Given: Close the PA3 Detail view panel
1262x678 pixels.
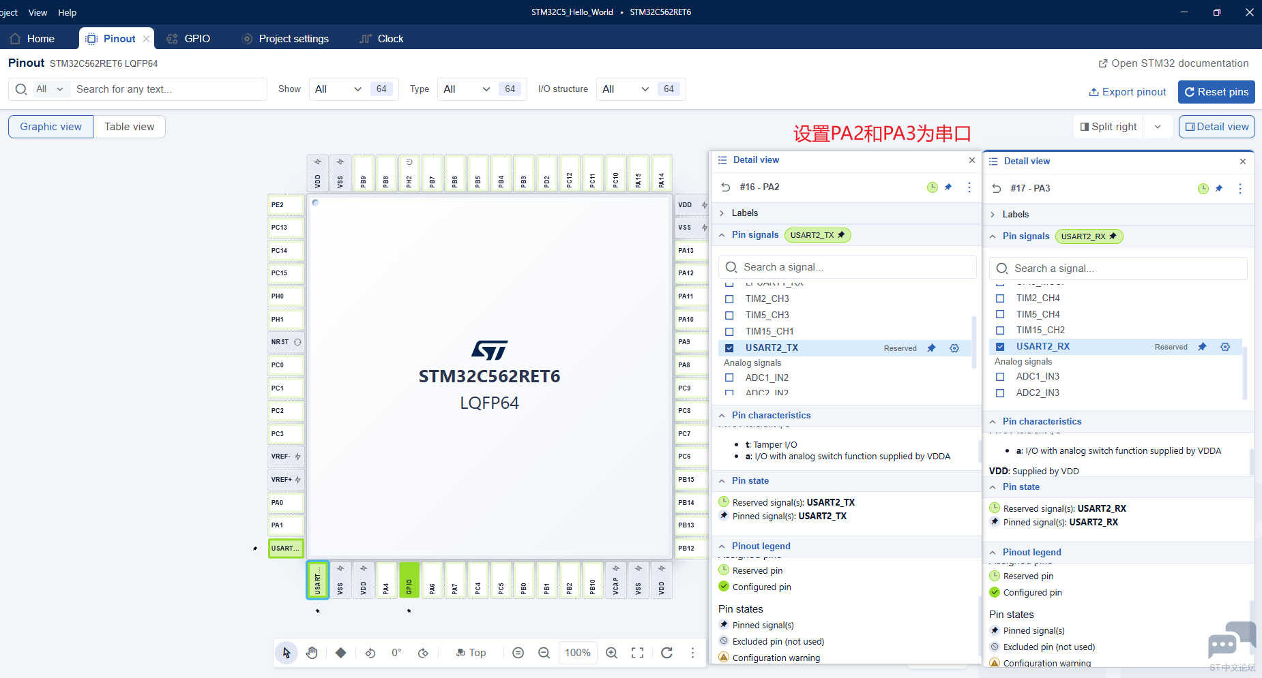Looking at the screenshot, I should click(x=1243, y=161).
